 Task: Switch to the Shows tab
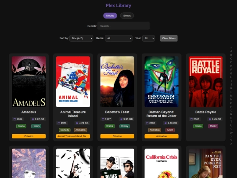tap(127, 16)
